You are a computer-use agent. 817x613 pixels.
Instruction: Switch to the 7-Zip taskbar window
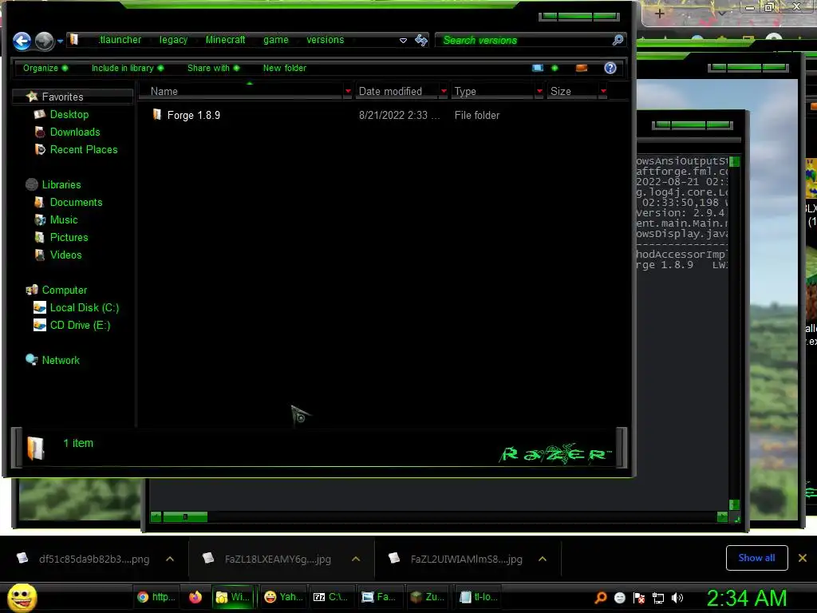pyautogui.click(x=330, y=597)
